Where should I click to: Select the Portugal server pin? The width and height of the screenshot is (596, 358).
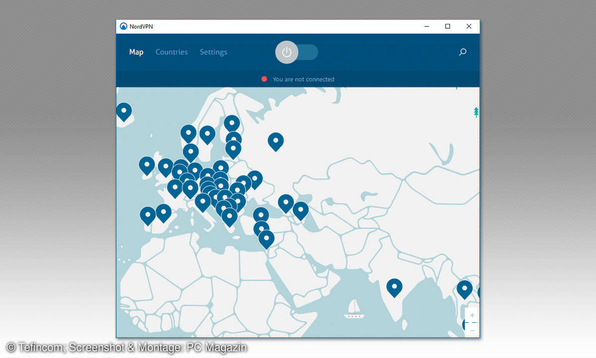pos(148,216)
